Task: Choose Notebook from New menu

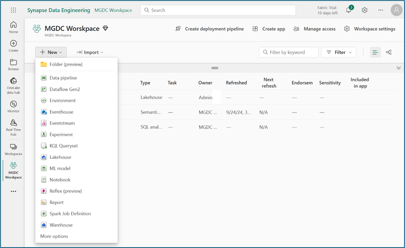Action: tap(77, 180)
